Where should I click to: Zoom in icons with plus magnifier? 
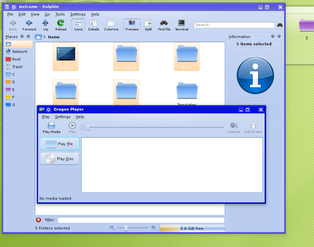[x=154, y=228]
